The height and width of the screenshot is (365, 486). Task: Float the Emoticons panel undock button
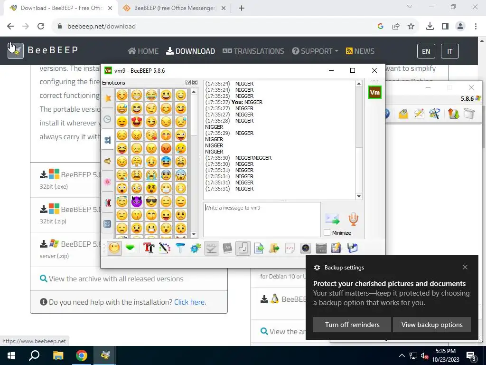[x=188, y=83]
